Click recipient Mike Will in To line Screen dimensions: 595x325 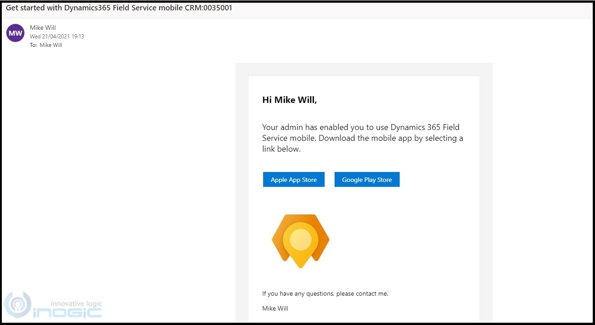(x=51, y=45)
